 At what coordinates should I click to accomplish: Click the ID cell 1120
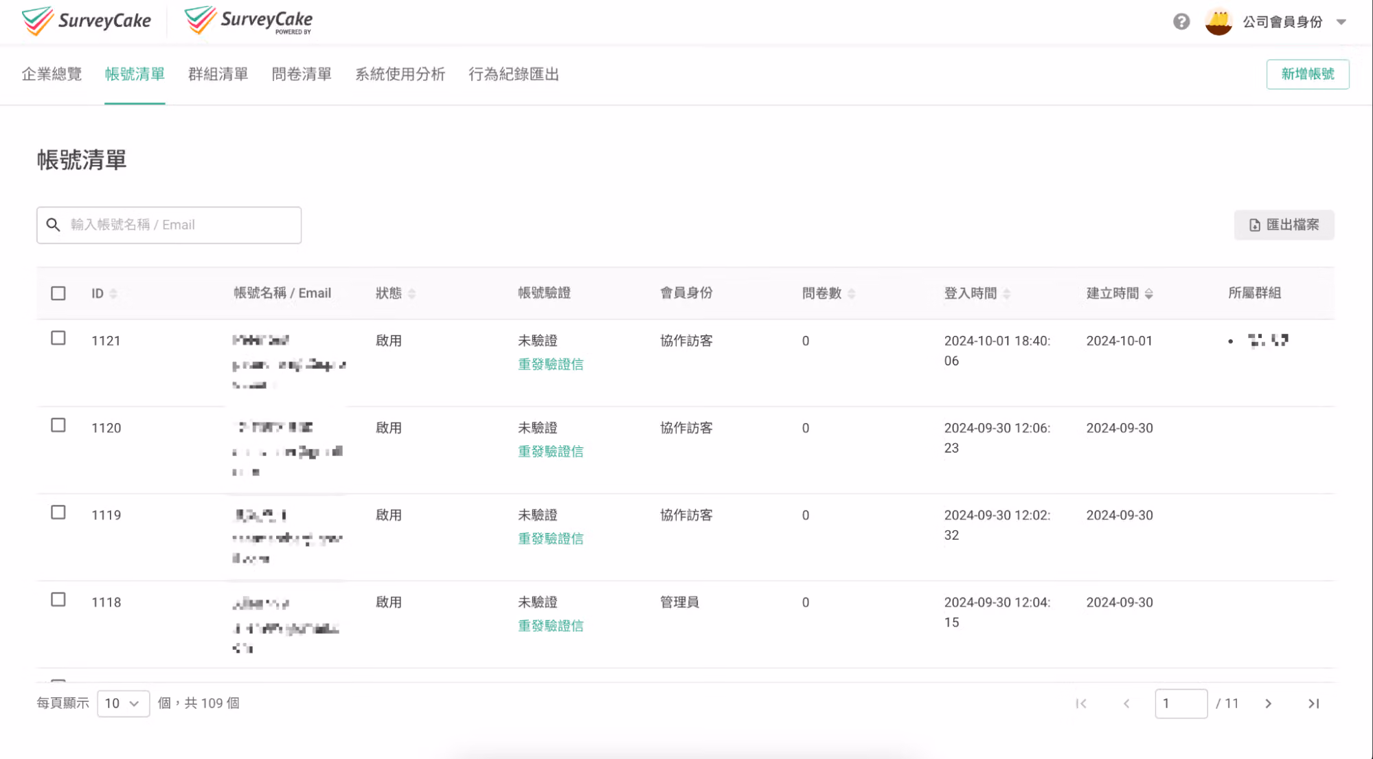pyautogui.click(x=106, y=428)
